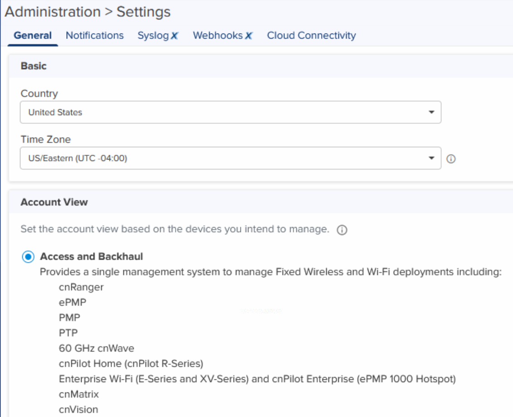Click the X icon beside Webhooks

(249, 36)
